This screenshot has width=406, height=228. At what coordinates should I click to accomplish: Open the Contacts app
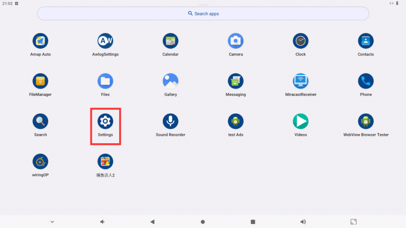(365, 41)
